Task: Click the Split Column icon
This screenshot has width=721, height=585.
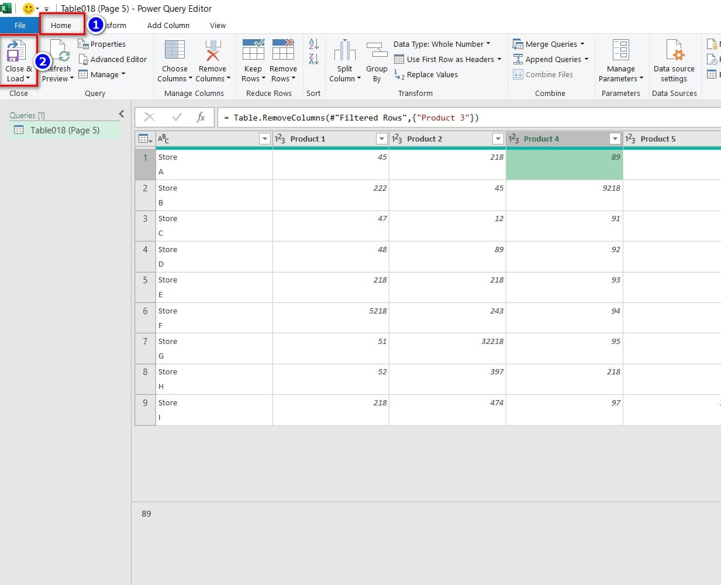Action: click(345, 50)
